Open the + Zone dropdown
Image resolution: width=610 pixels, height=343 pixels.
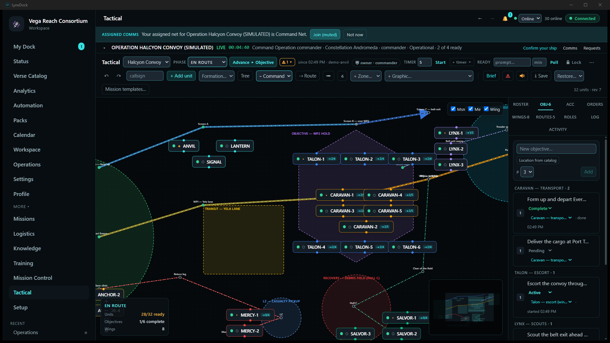[366, 76]
